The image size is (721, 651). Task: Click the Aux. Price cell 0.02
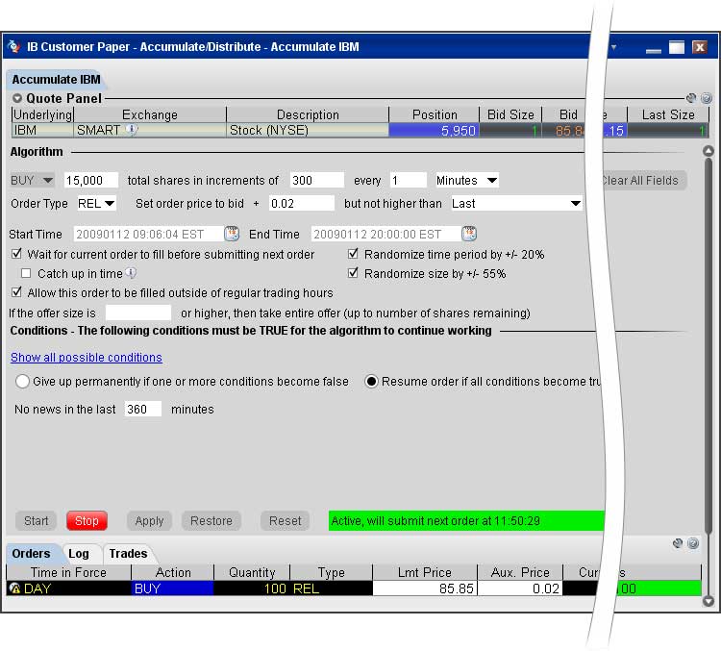pos(520,588)
